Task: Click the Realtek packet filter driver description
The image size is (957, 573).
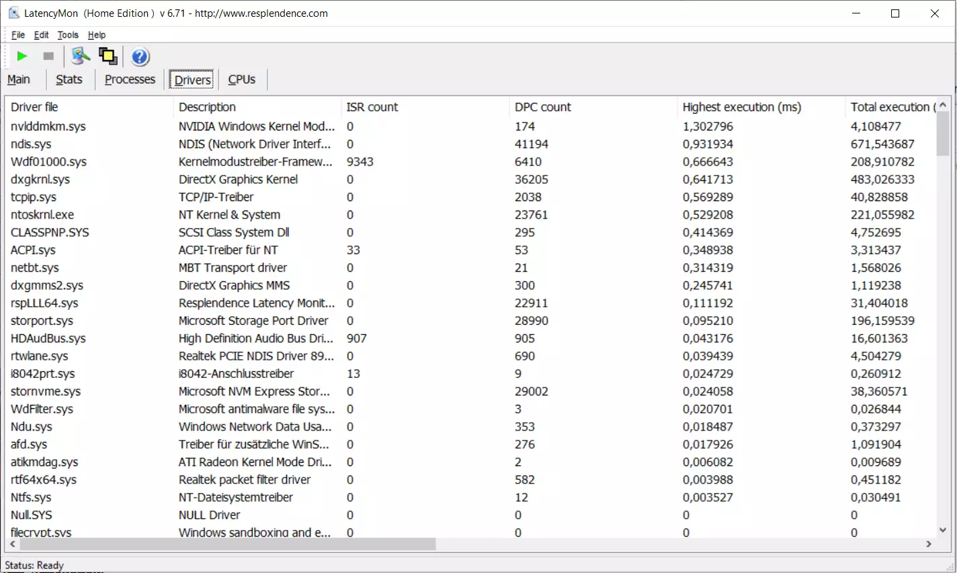Action: [x=245, y=480]
